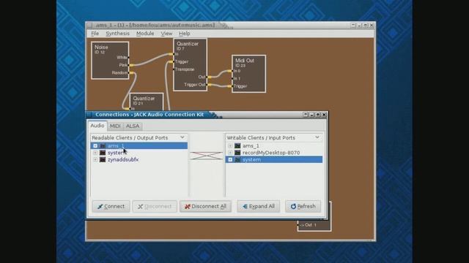Viewport: 469px width, 263px height.
Task: Click the Noise module ID 12 box
Action: point(110,61)
